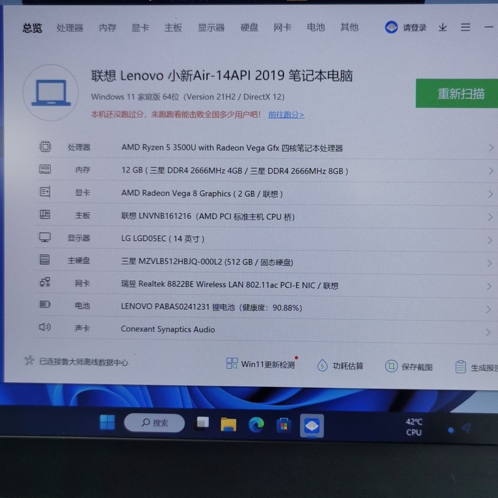Viewport: 498px width, 498px height.
Task: Click the 请登录 login link
Action: tap(414, 28)
